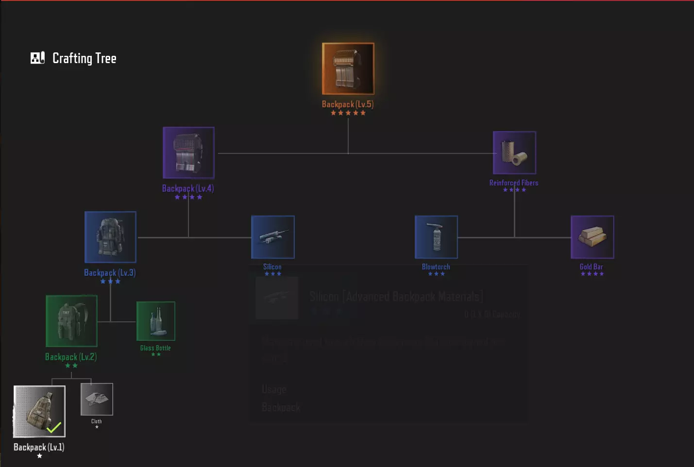The width and height of the screenshot is (694, 467).
Task: Click the "Backpack (Lv.1)" label
Action: pos(39,447)
